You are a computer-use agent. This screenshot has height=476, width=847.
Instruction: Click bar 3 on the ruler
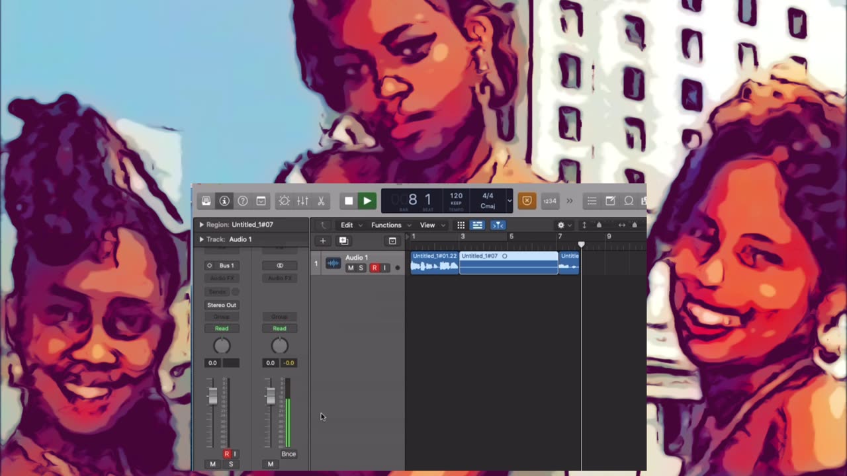pyautogui.click(x=463, y=237)
